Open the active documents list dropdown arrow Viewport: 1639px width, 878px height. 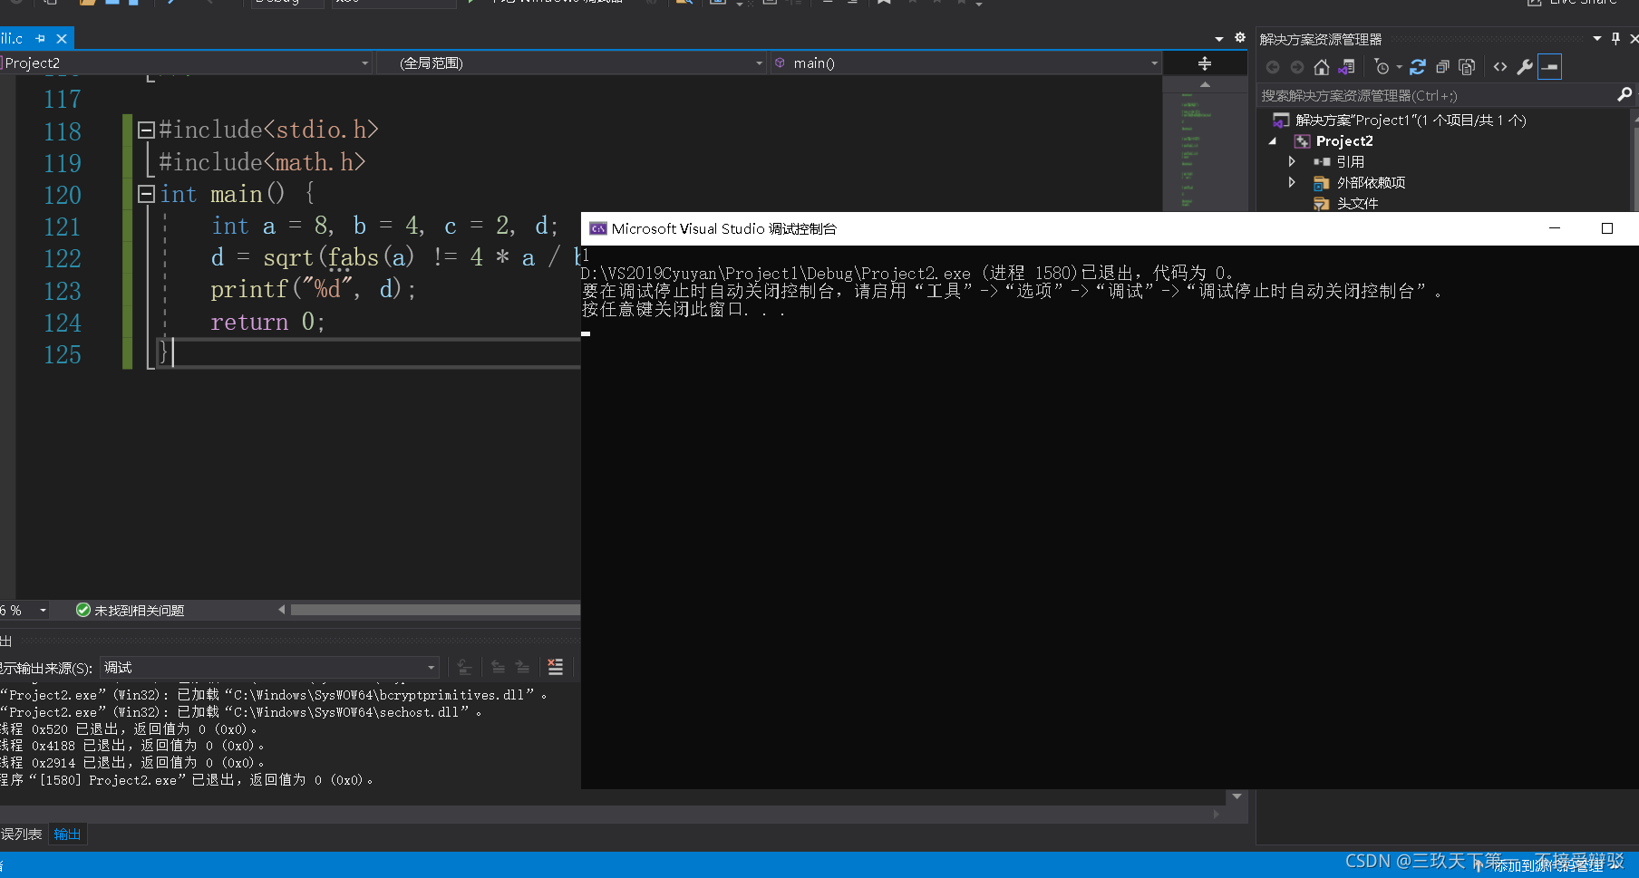tap(1219, 39)
